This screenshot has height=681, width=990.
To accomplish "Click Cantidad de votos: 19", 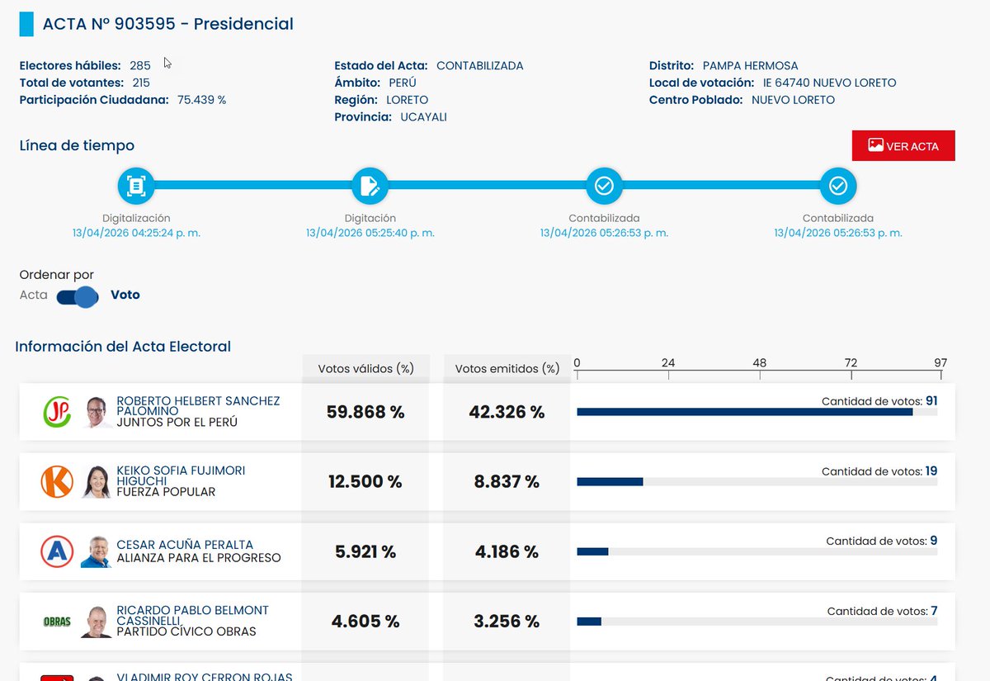I will [x=879, y=471].
